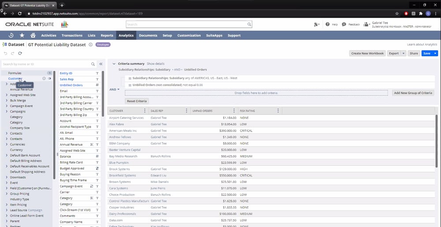Open the create new record icon in header
Screen dimensions: 441x227
[316, 24]
